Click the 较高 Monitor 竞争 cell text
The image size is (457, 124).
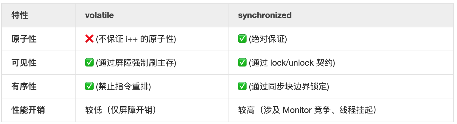[x=307, y=110]
